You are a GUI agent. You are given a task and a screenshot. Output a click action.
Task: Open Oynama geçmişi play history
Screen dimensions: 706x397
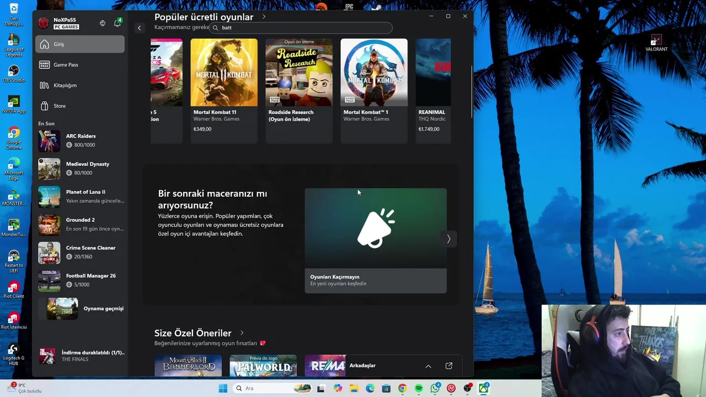coord(81,308)
